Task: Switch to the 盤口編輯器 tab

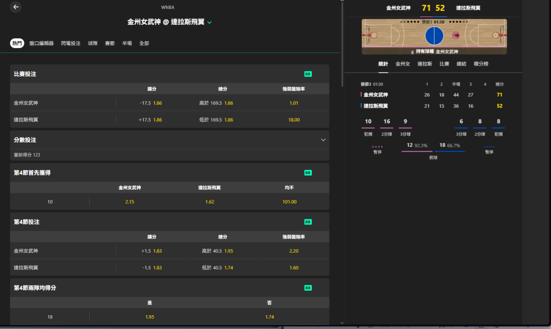Action: (x=41, y=43)
